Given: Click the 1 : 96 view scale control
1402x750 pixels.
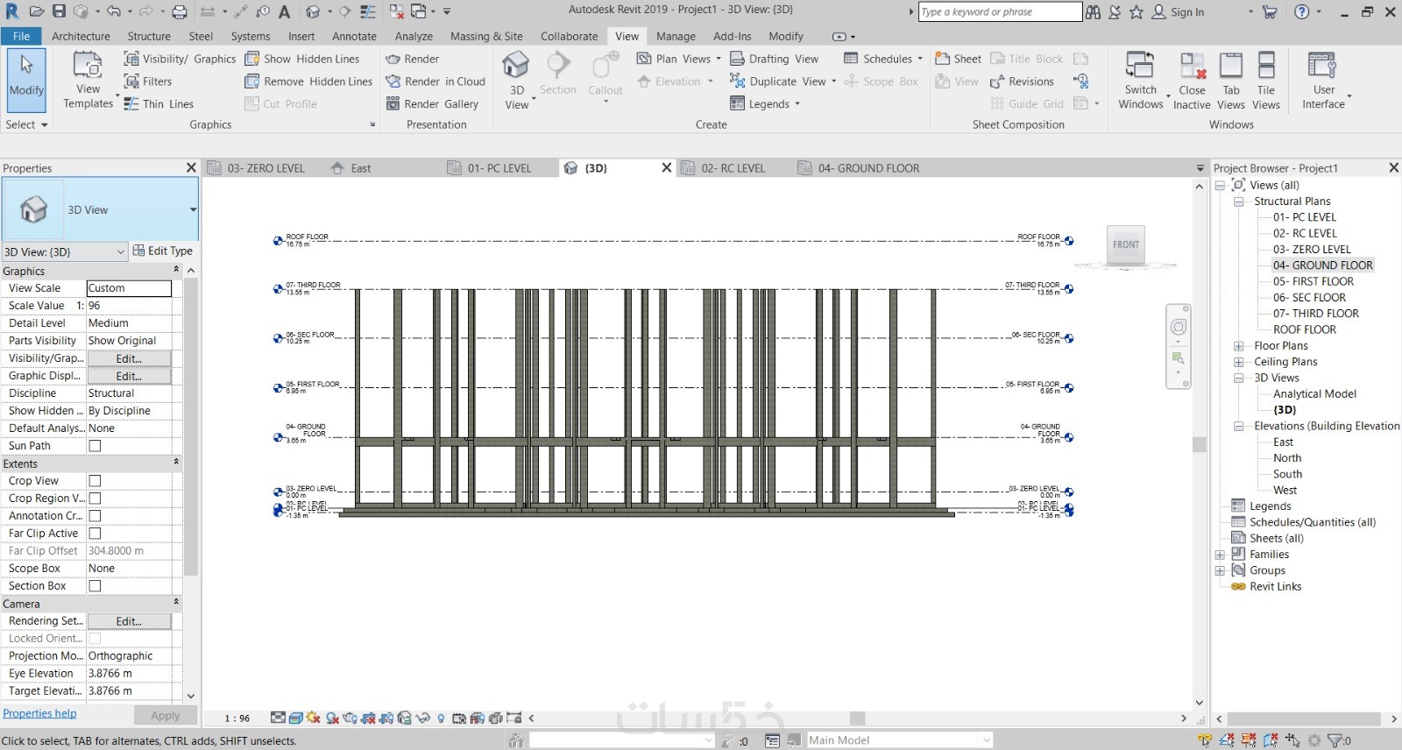Looking at the screenshot, I should pos(237,718).
